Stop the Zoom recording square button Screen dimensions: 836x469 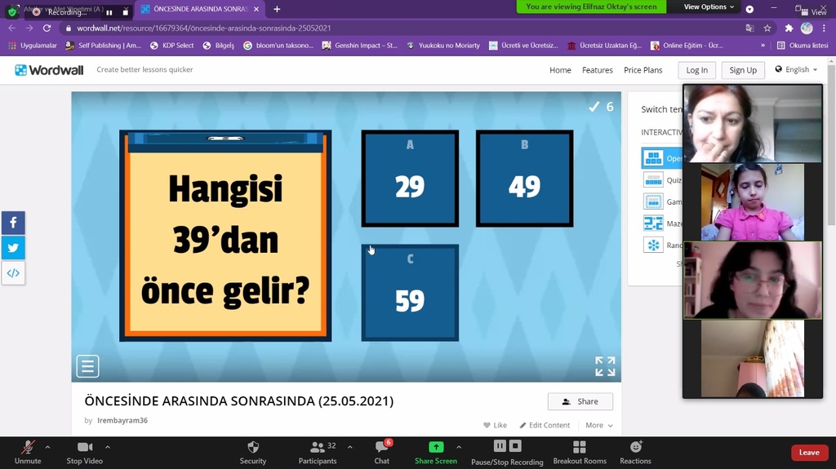pos(515,446)
